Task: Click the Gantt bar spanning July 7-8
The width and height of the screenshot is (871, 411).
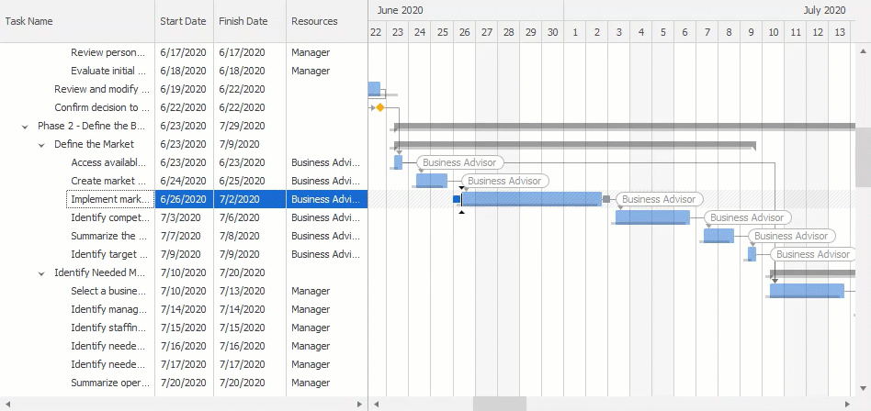Action: click(x=718, y=235)
